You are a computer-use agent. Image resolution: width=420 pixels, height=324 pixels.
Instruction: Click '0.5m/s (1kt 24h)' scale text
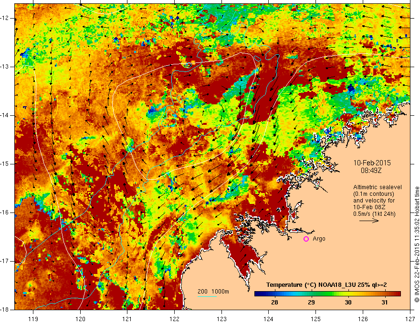coord(374,214)
